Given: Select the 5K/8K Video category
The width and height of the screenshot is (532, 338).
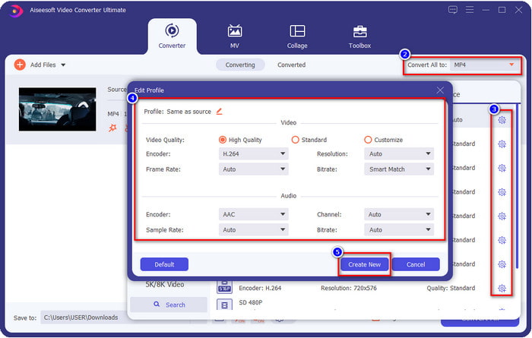Looking at the screenshot, I should (165, 285).
